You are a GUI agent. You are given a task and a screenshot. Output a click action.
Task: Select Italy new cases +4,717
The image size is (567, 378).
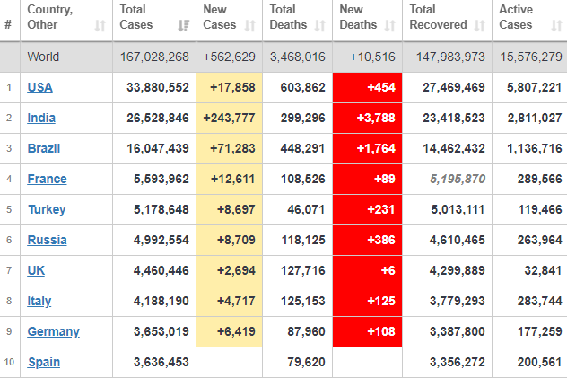236,301
